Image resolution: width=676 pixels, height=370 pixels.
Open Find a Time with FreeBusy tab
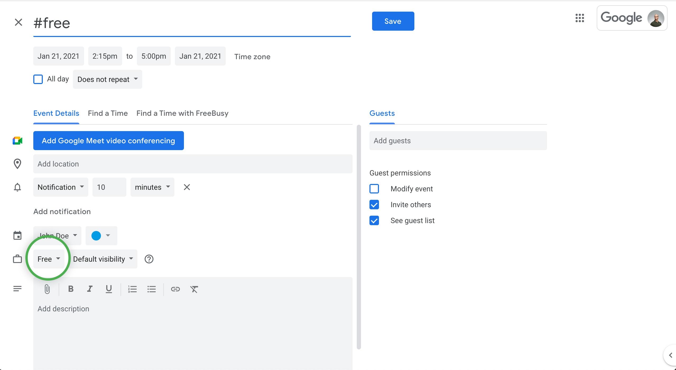pyautogui.click(x=182, y=113)
